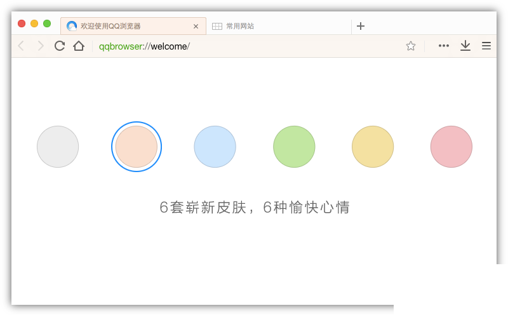Click the yellow minimize window button
Image resolution: width=508 pixels, height=315 pixels.
[34, 23]
